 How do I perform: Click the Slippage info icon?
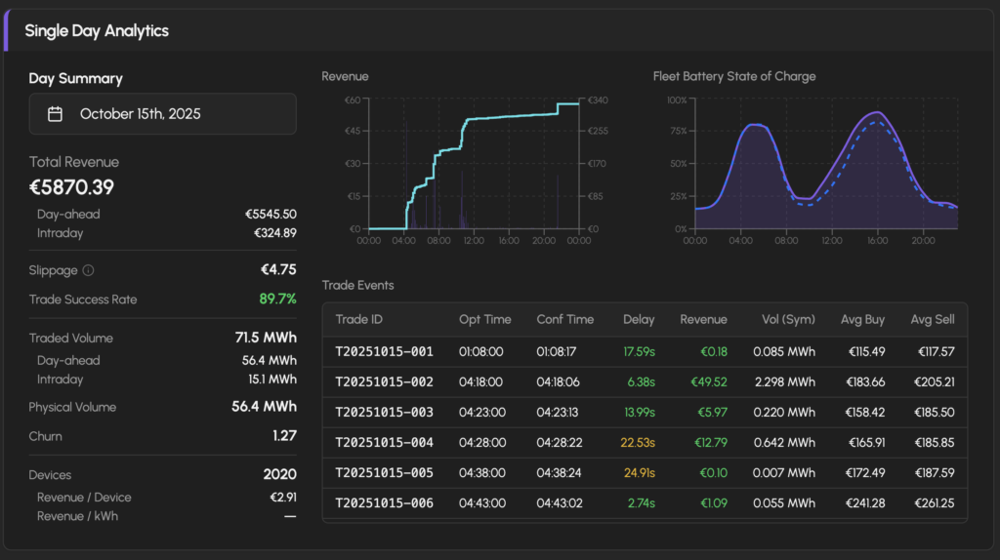(x=88, y=270)
